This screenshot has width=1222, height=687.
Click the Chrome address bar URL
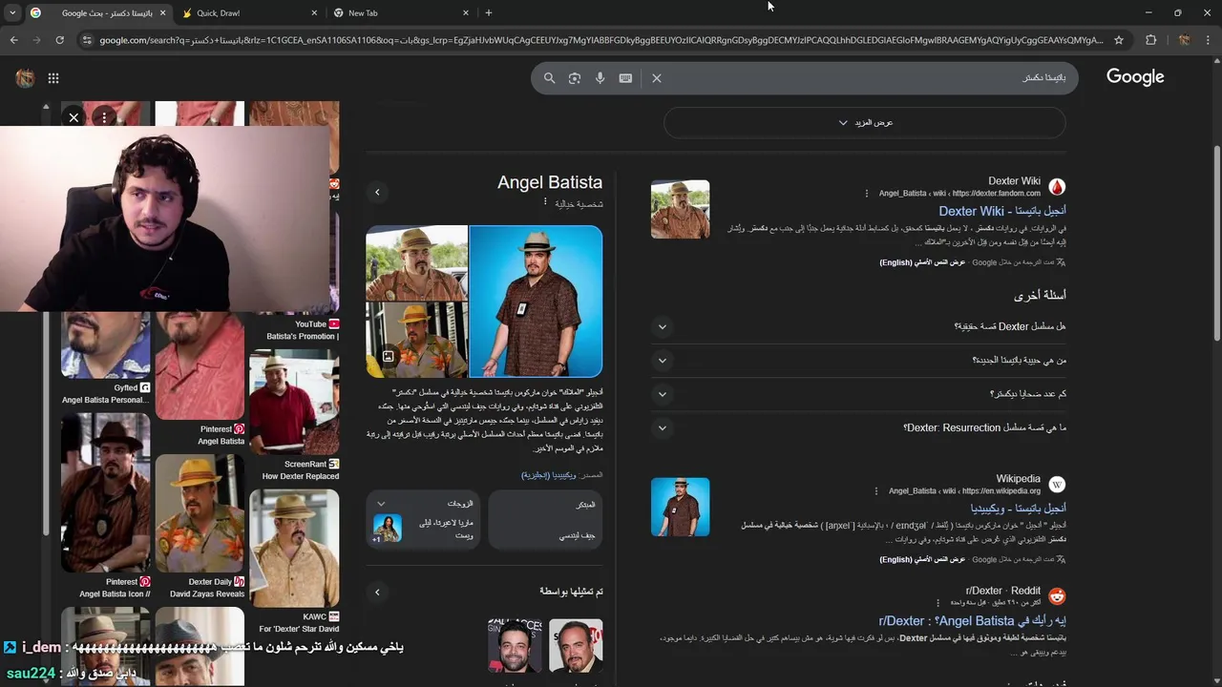coord(601,40)
